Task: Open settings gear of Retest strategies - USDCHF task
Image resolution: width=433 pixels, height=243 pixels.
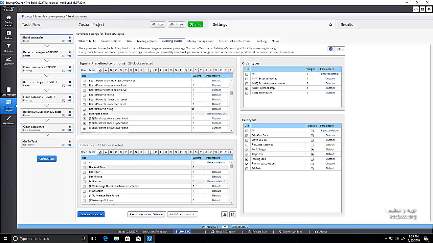Action: (70, 82)
